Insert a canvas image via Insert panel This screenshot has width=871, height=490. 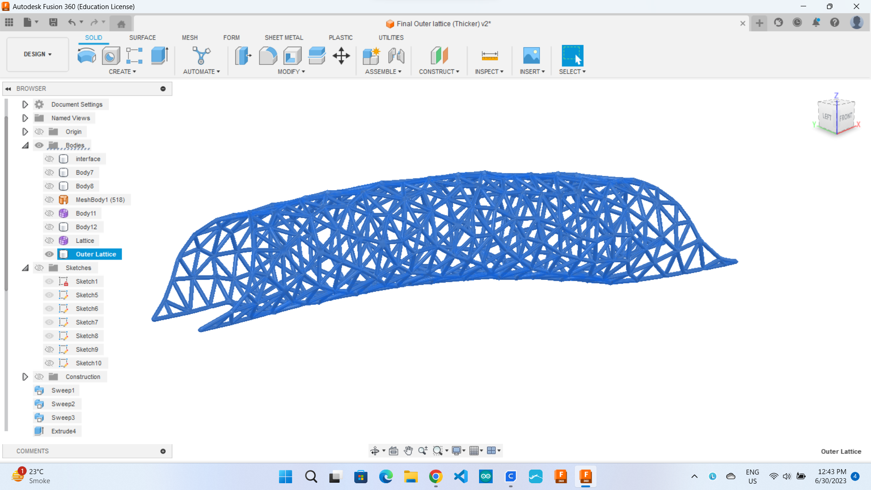pyautogui.click(x=532, y=56)
